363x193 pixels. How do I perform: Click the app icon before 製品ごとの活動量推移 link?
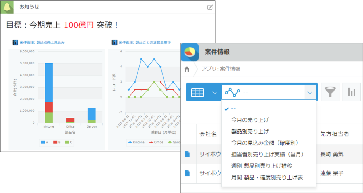tap(114, 42)
